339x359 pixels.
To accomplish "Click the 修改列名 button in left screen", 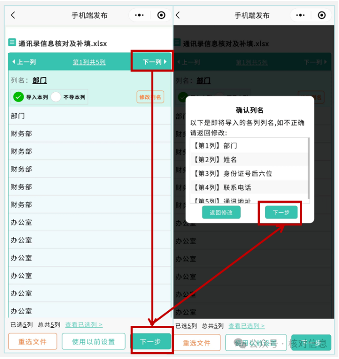I will coord(150,97).
